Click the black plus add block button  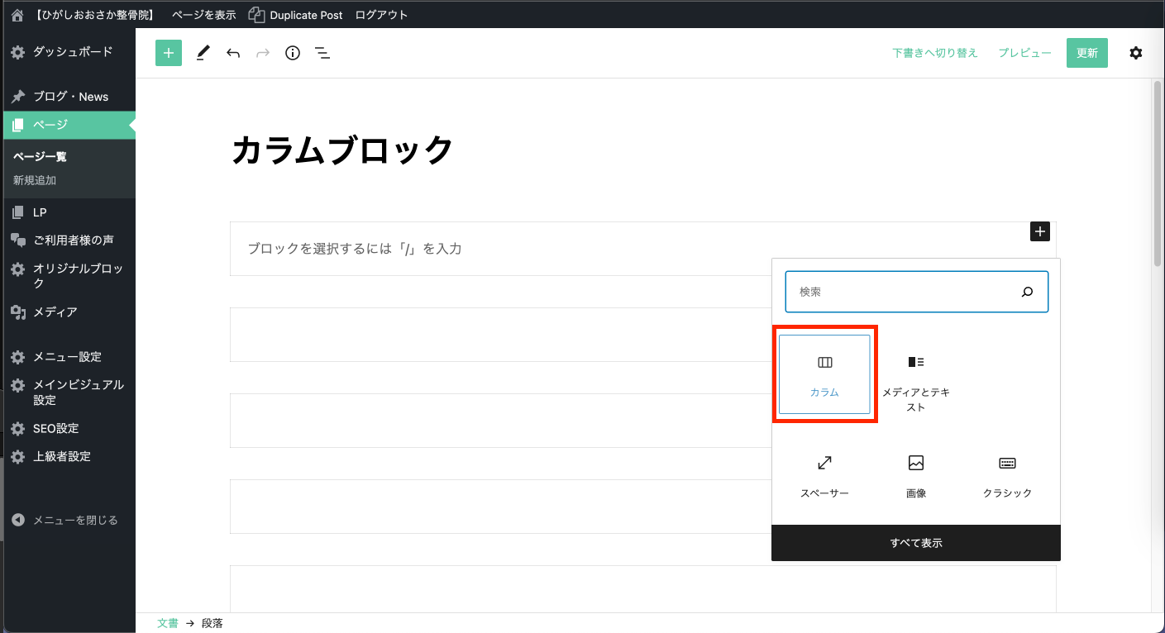coord(1040,231)
